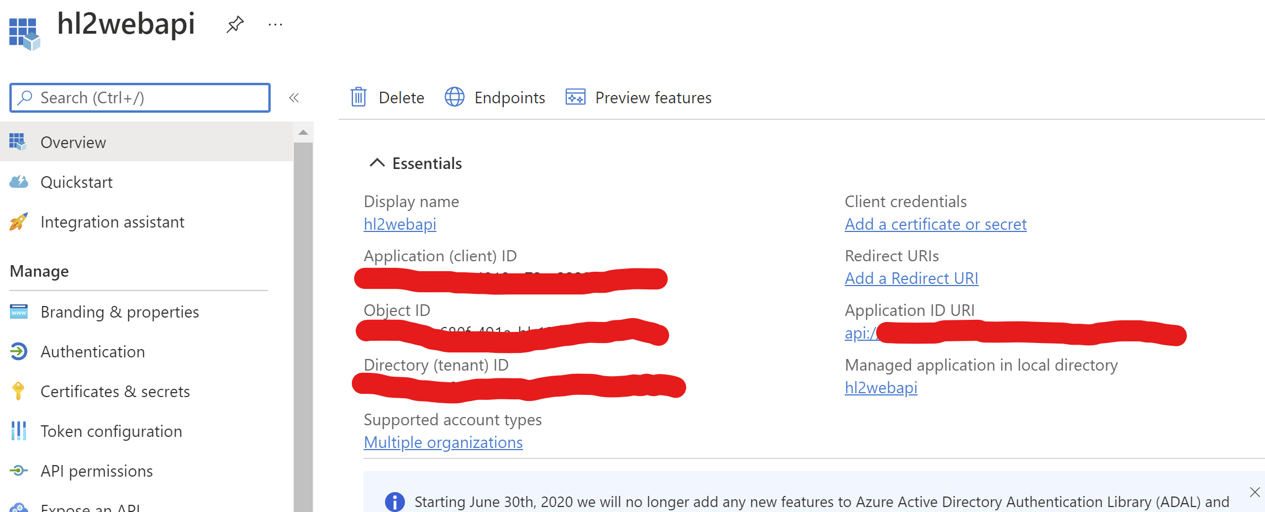Click the Preview features button label
The height and width of the screenshot is (512, 1265).
coord(653,98)
